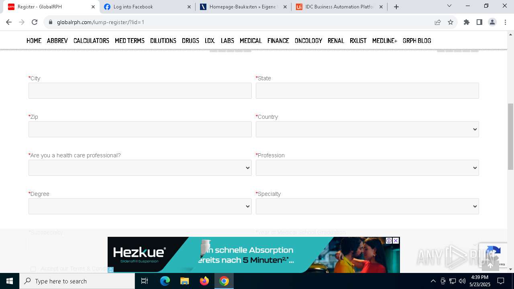Open Task View in taskbar
The height and width of the screenshot is (289, 514).
145,281
